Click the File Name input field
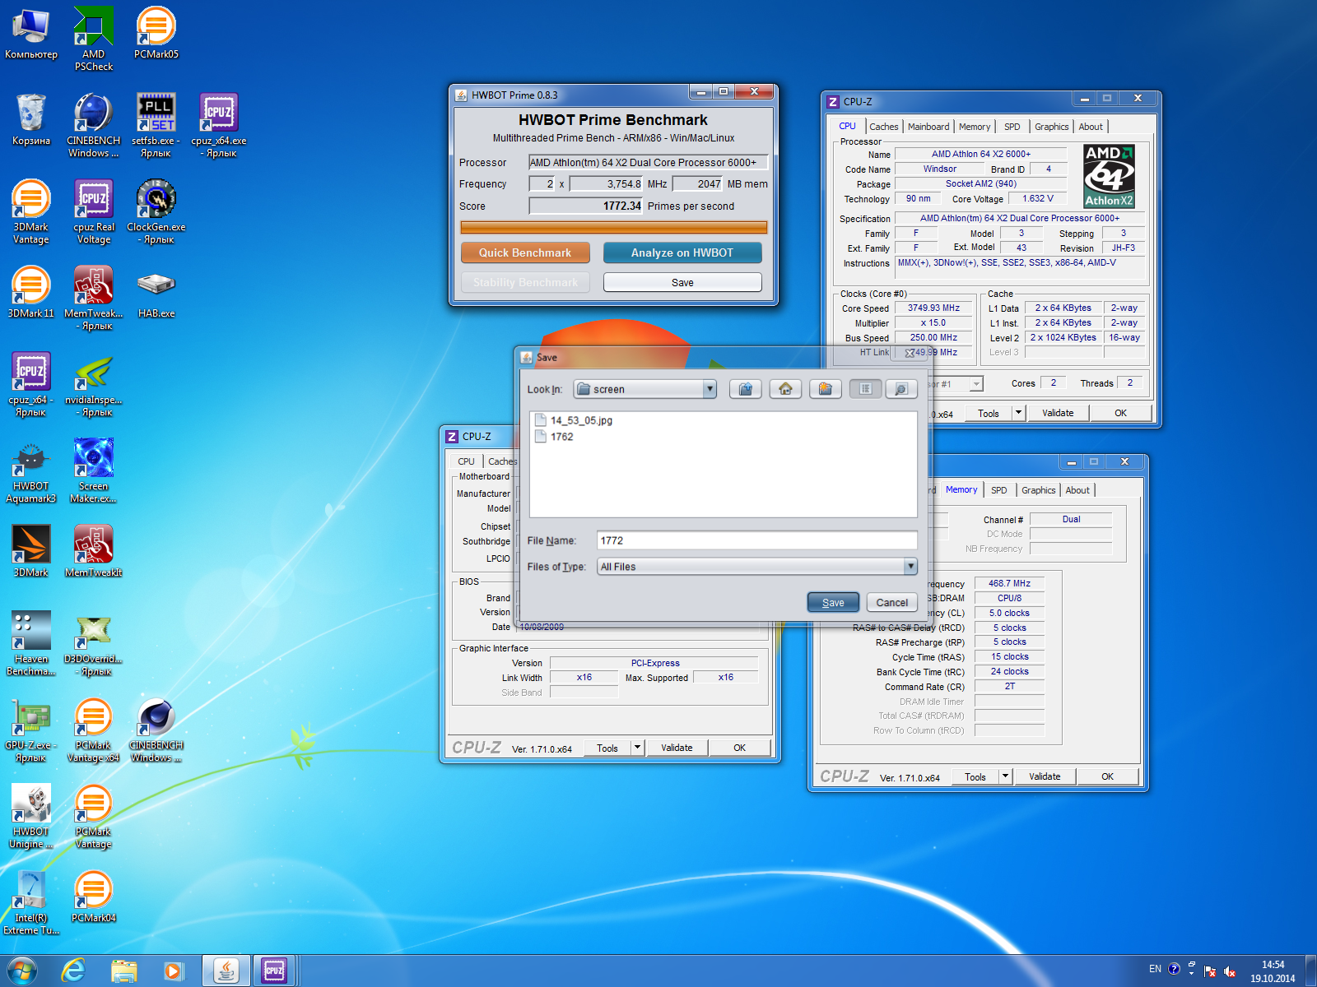Viewport: 1317px width, 987px height. coord(756,540)
